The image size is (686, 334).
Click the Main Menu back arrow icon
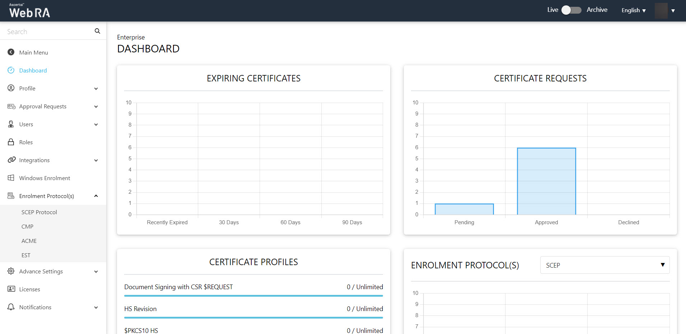click(x=11, y=52)
